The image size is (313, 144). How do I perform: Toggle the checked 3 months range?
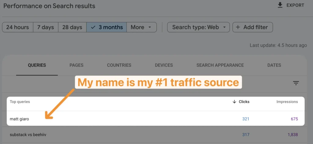[x=107, y=27]
